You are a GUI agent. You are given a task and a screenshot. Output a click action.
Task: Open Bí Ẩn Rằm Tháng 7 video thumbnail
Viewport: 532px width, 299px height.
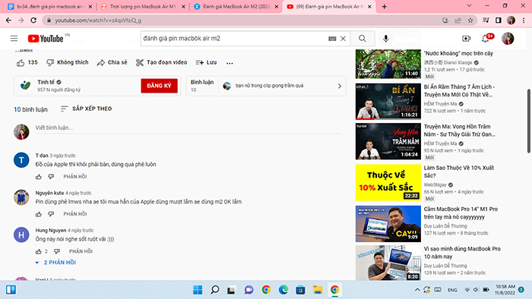(388, 102)
